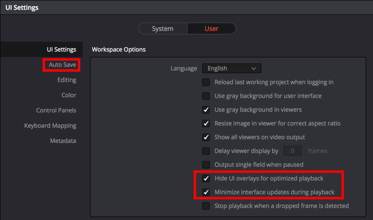The image size is (373, 220).
Task: Click the UI Settings window title
Action: point(22,8)
